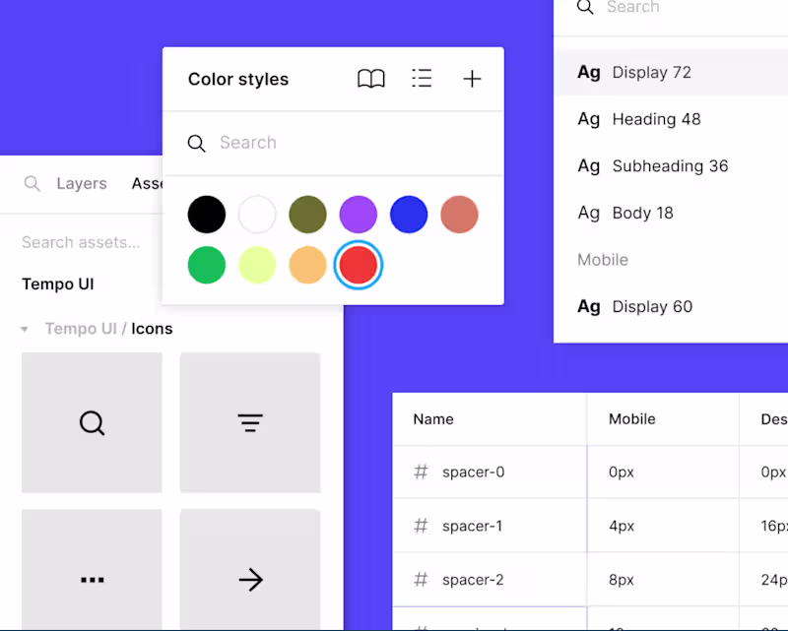
Task: Select the red color swatch
Action: coord(358,265)
